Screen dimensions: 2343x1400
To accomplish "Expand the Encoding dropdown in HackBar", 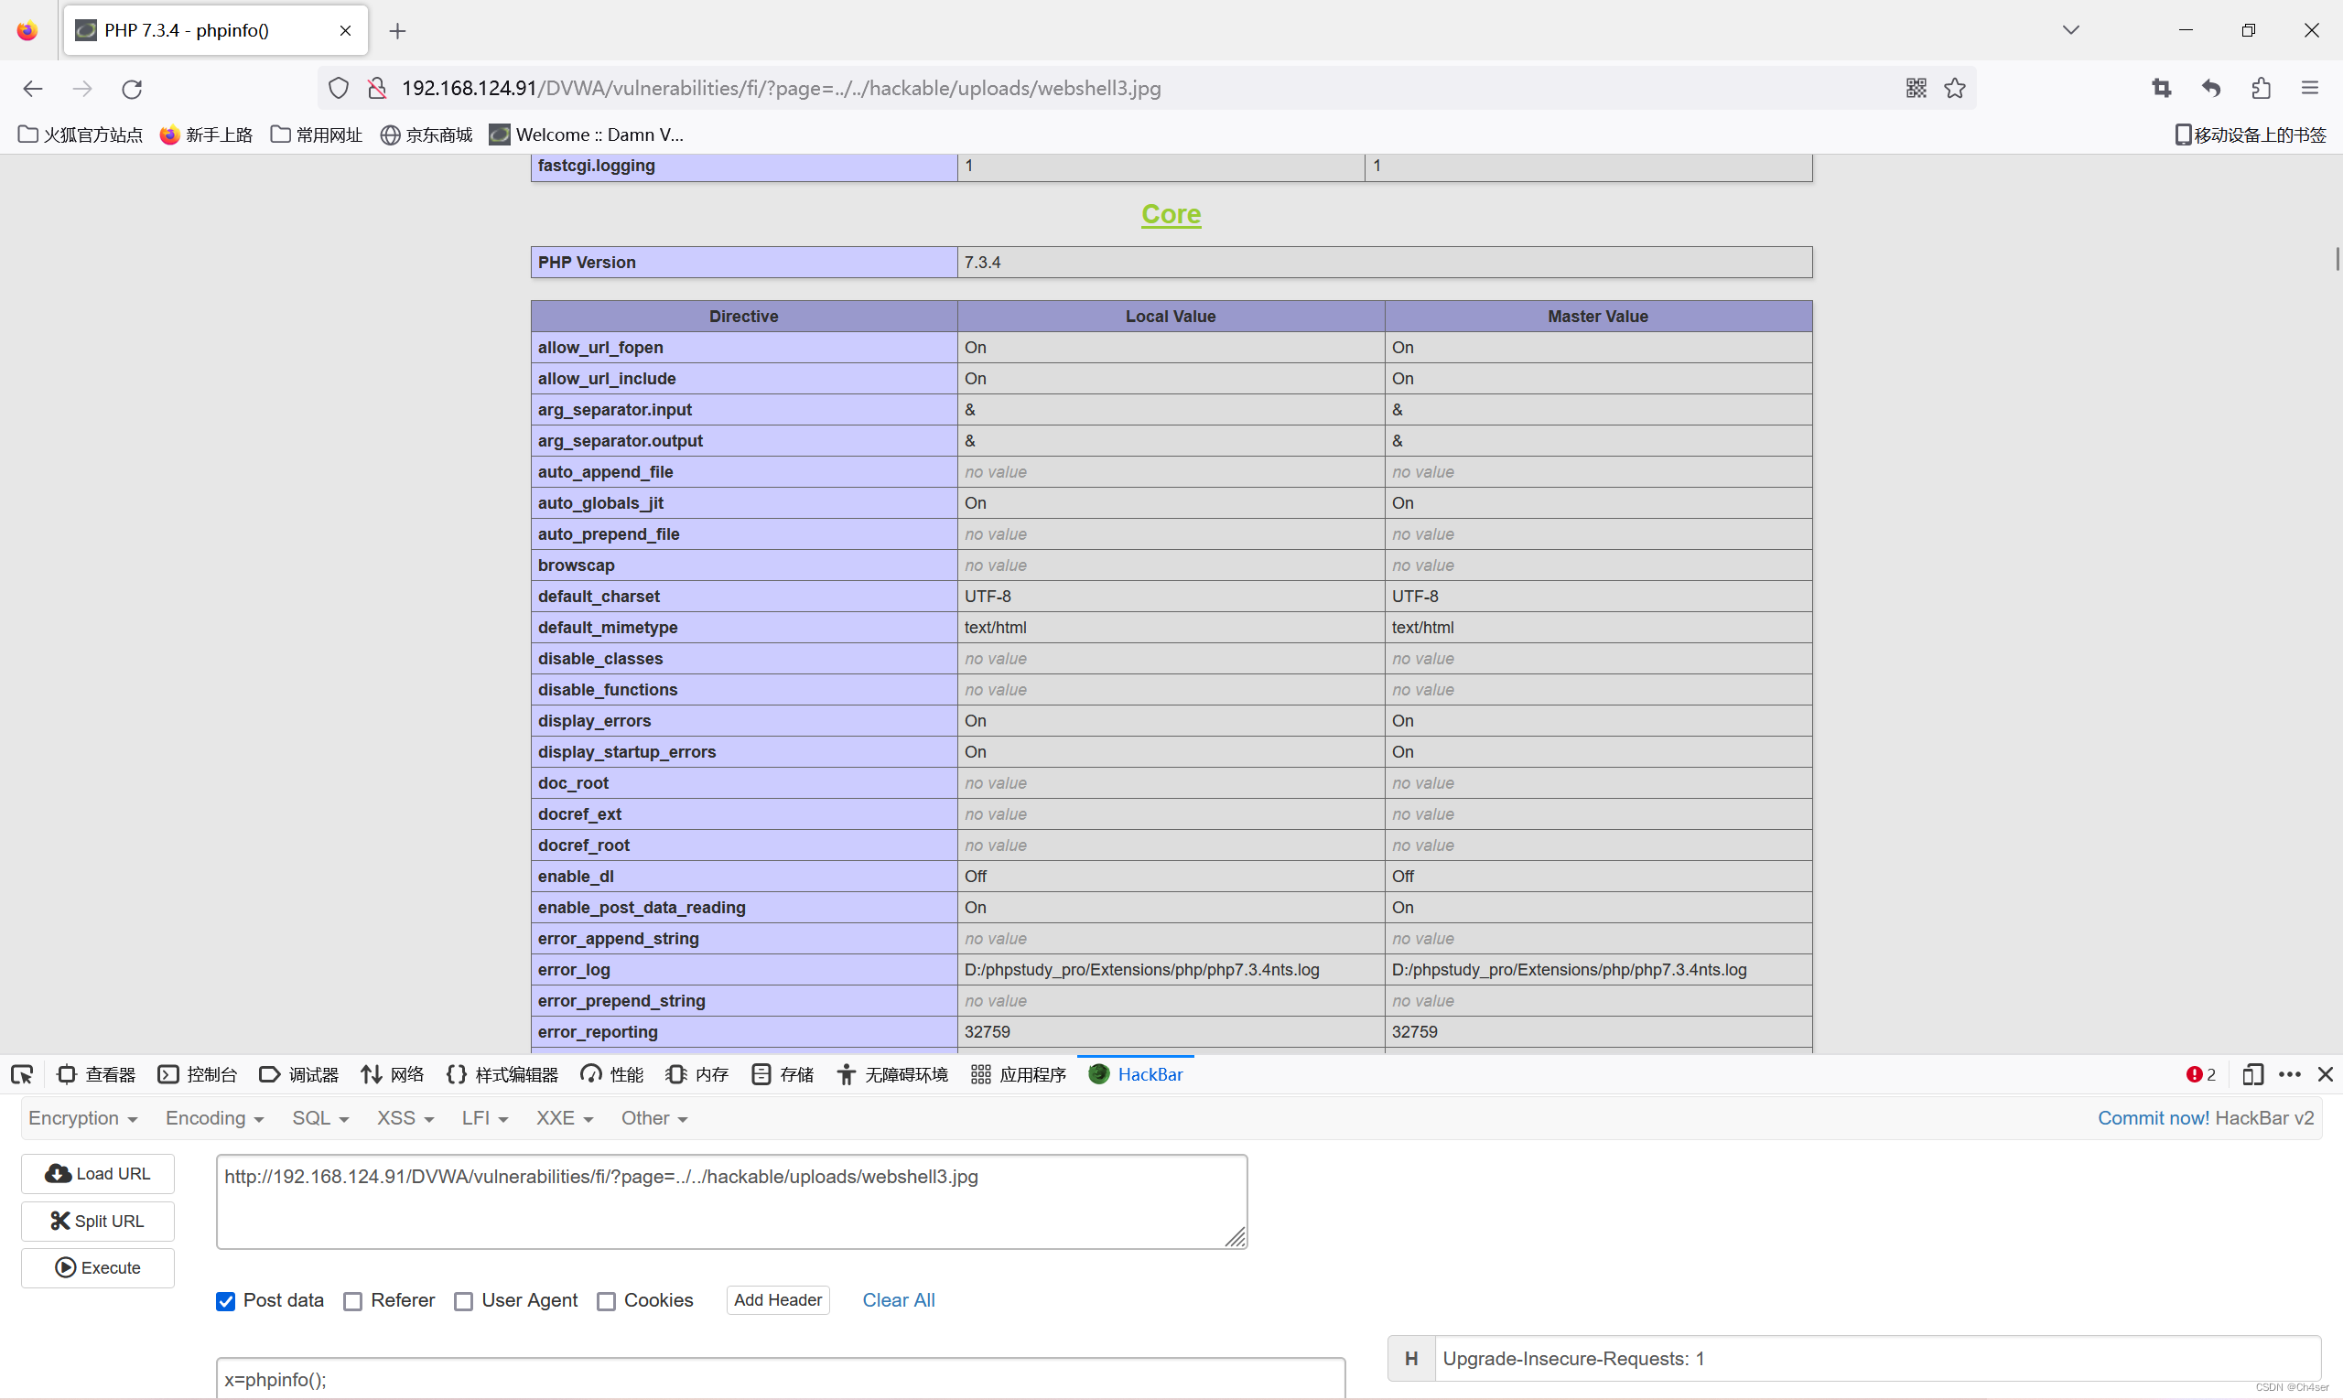I will coord(214,1118).
